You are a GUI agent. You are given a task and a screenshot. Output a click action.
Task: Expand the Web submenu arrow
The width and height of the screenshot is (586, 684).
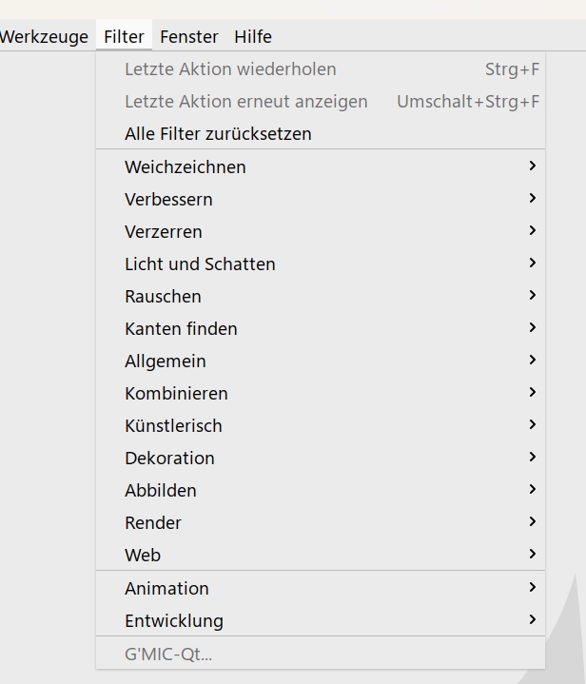[532, 555]
